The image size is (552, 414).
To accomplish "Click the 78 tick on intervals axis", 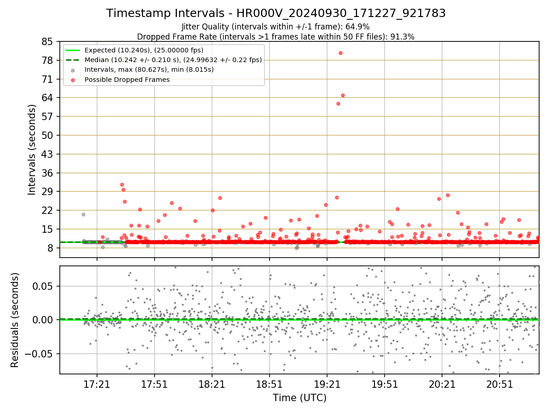I will click(48, 60).
